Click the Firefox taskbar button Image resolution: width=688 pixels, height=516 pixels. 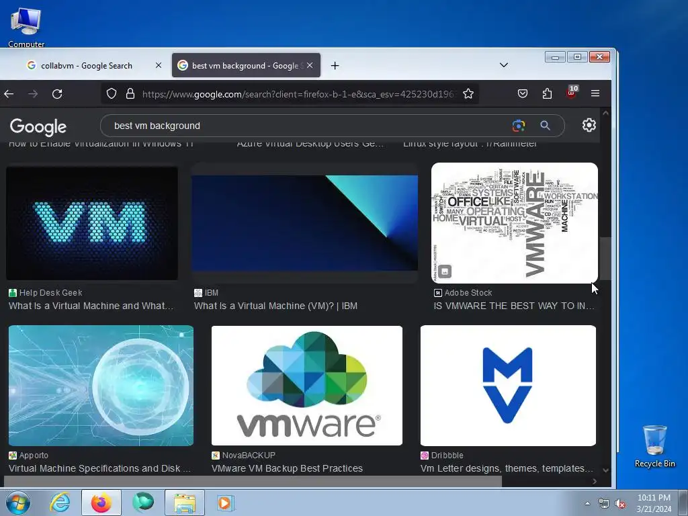tap(101, 503)
